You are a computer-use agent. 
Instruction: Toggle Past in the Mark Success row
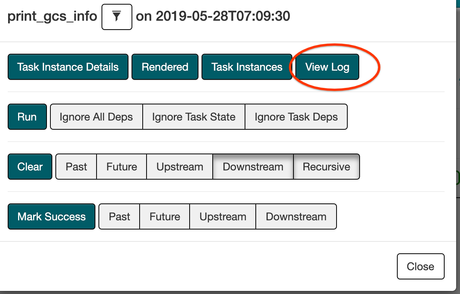pos(119,216)
